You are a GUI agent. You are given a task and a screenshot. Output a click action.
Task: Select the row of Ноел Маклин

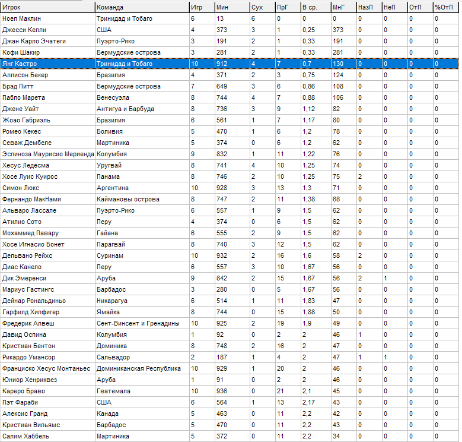(x=230, y=18)
